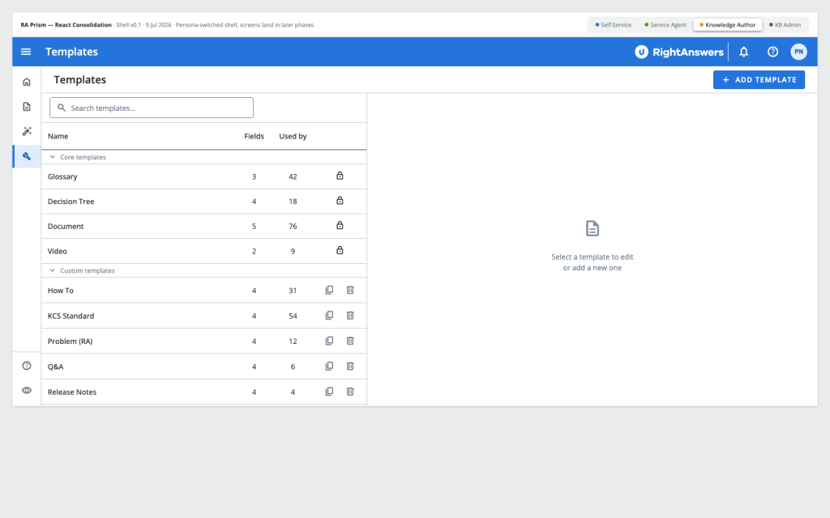830x518 pixels.
Task: Switch to Self-Service persona
Action: [x=613, y=25]
